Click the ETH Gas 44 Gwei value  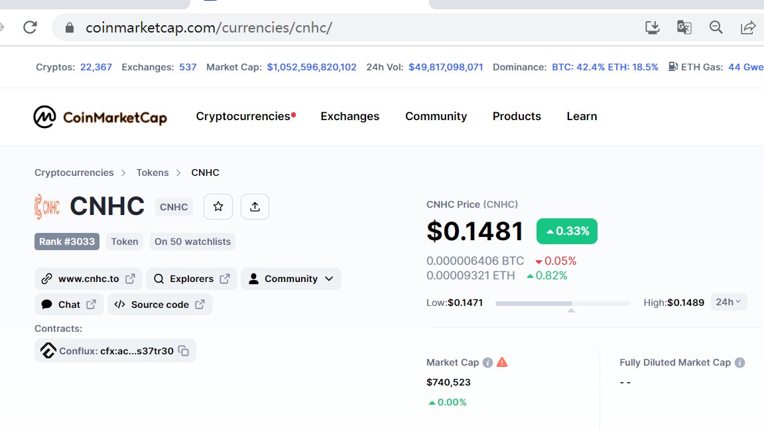pos(746,67)
